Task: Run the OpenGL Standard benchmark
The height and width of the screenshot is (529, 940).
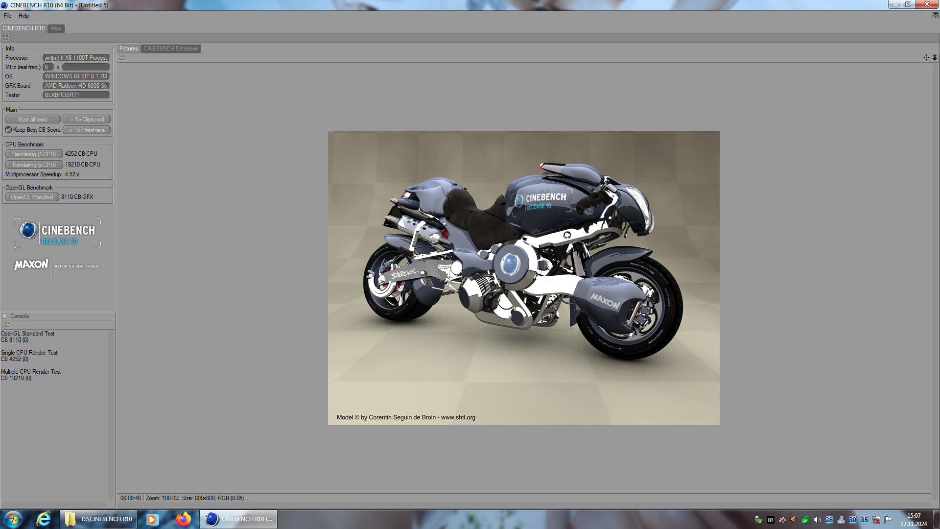Action: (x=32, y=197)
